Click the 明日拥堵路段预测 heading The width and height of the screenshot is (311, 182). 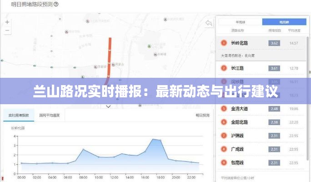32,5
